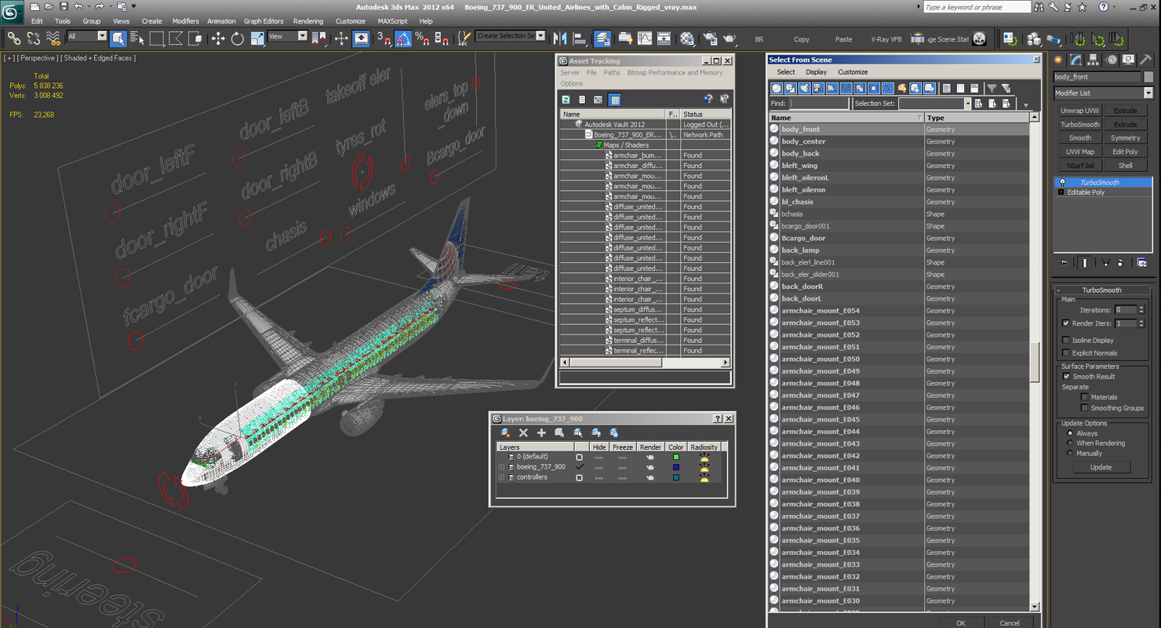Click the Unwrap UVW modifier button

click(x=1079, y=111)
